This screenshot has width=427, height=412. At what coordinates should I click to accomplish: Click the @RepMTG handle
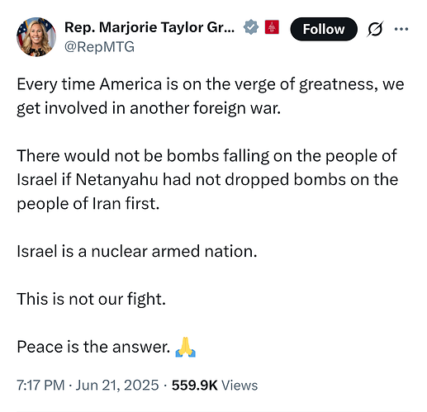(x=99, y=47)
